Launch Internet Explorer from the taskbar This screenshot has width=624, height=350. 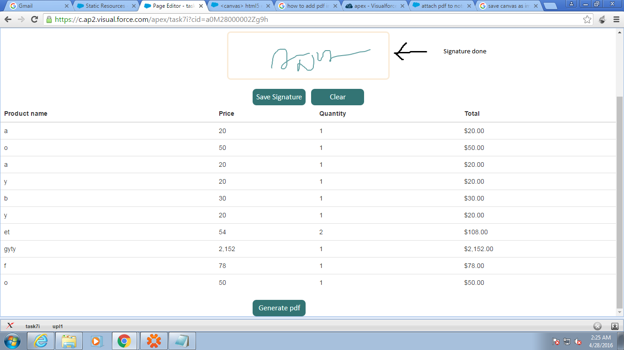tap(41, 340)
